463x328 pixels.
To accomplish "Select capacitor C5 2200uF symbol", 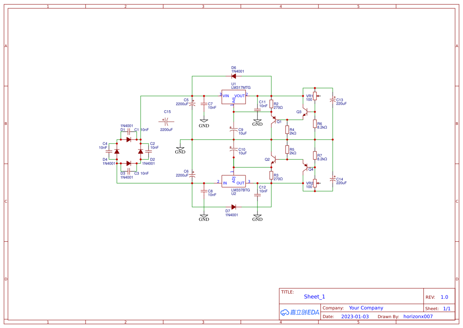I will click(x=192, y=104).
